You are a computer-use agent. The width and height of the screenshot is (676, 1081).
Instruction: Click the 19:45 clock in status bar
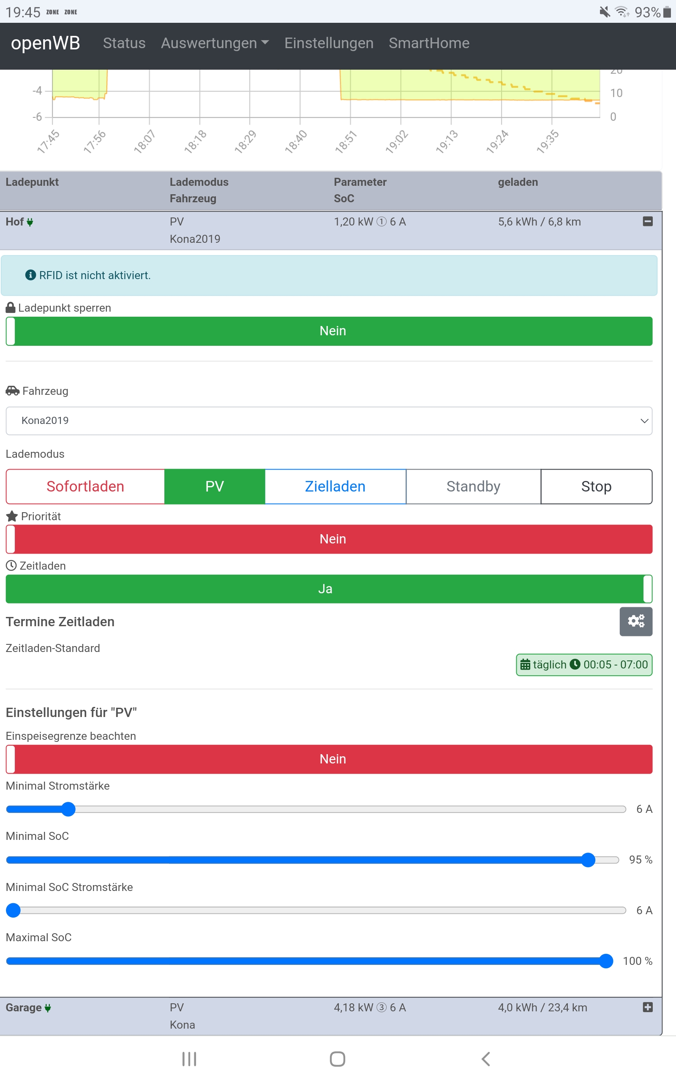click(23, 12)
